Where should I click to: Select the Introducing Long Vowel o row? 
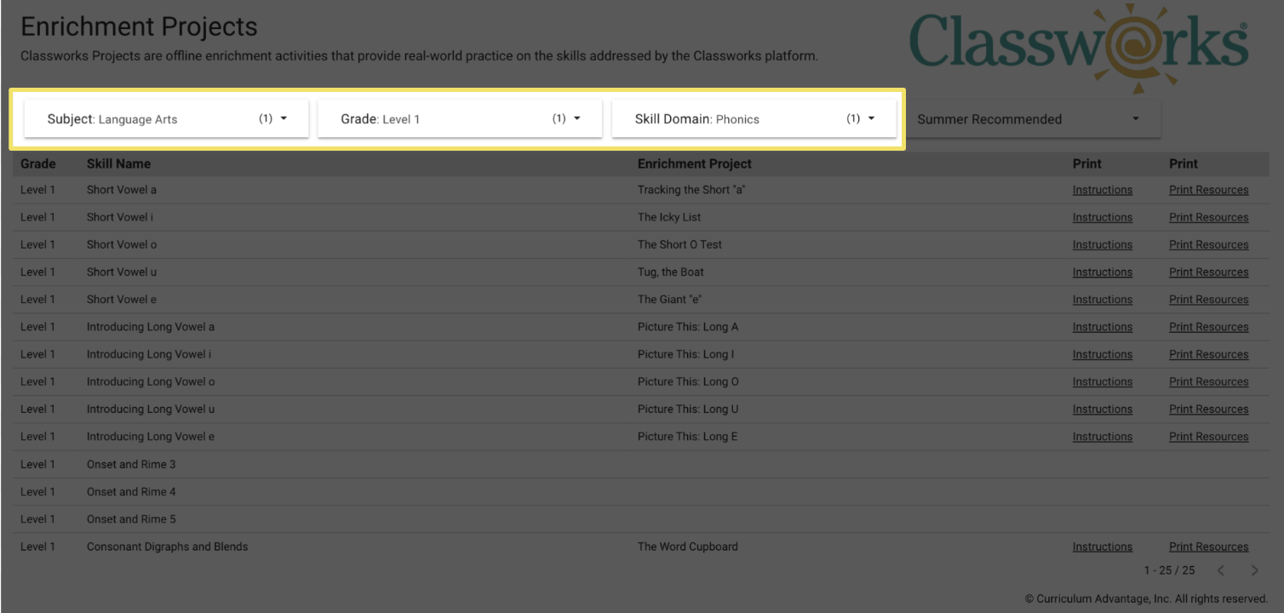click(640, 381)
